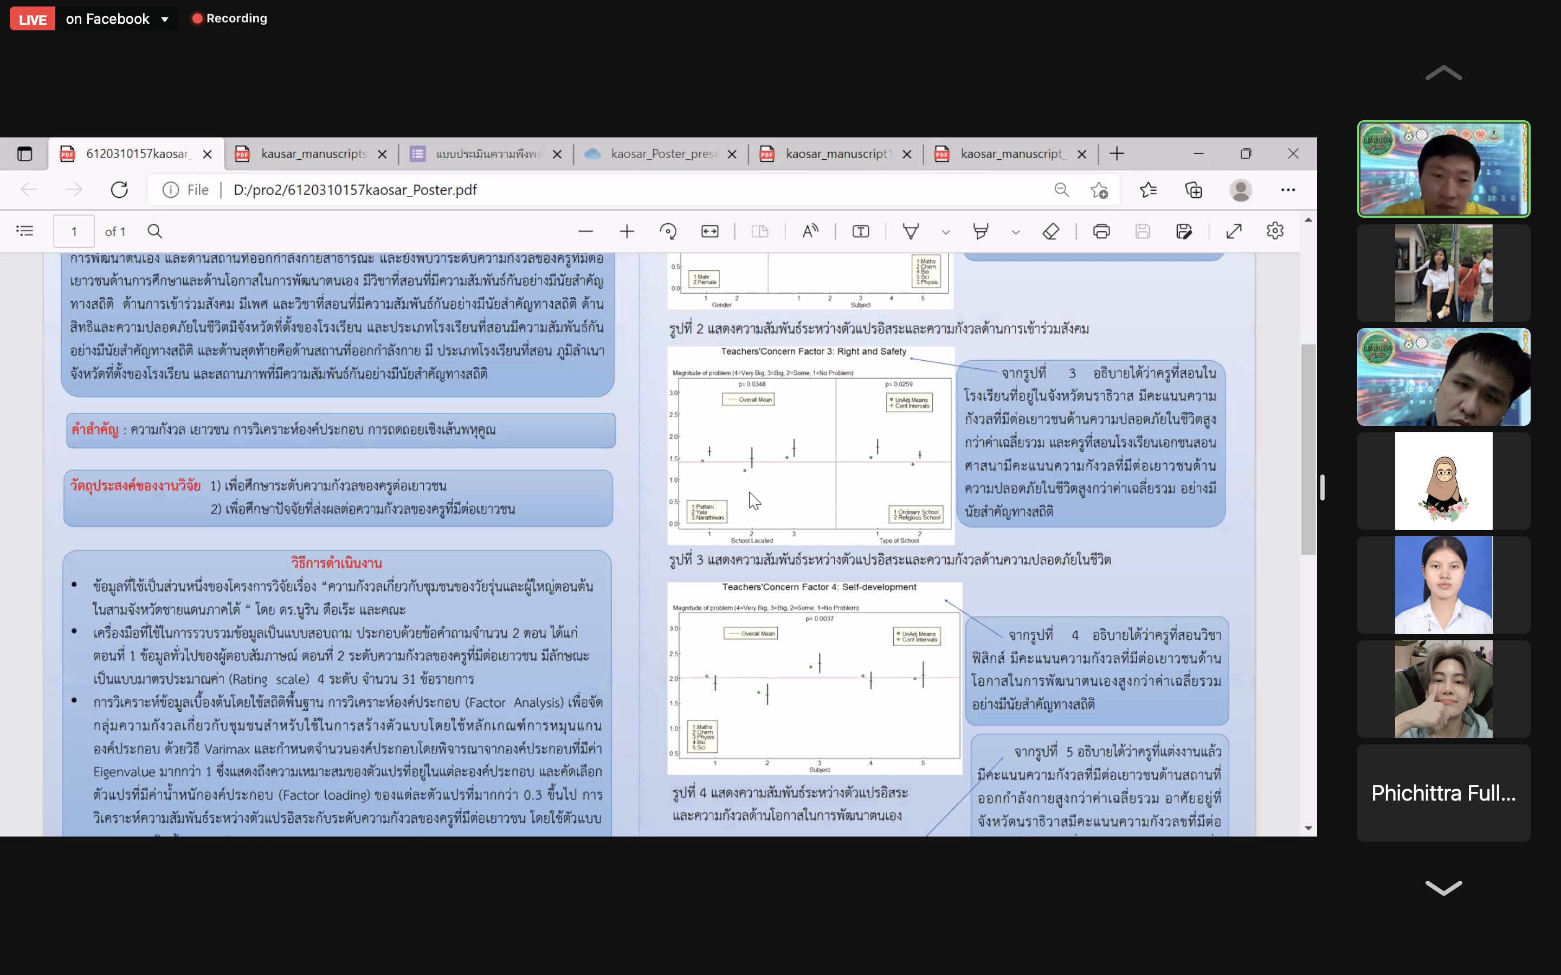
Task: Enter PDF full screen mode
Action: click(x=1234, y=231)
